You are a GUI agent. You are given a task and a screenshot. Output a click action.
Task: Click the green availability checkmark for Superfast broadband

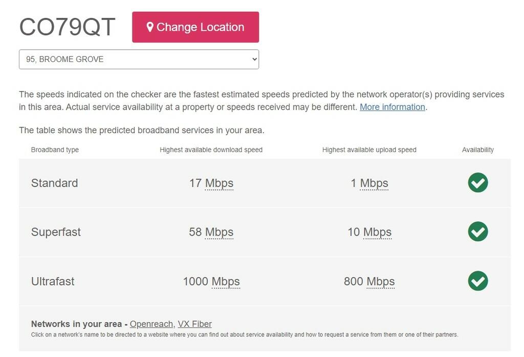click(477, 232)
